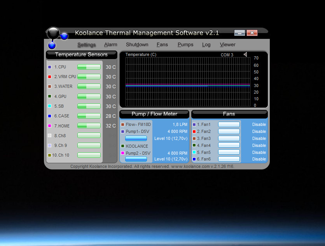Open the Shutdown menu
Image resolution: width=325 pixels, height=246 pixels.
(137, 45)
